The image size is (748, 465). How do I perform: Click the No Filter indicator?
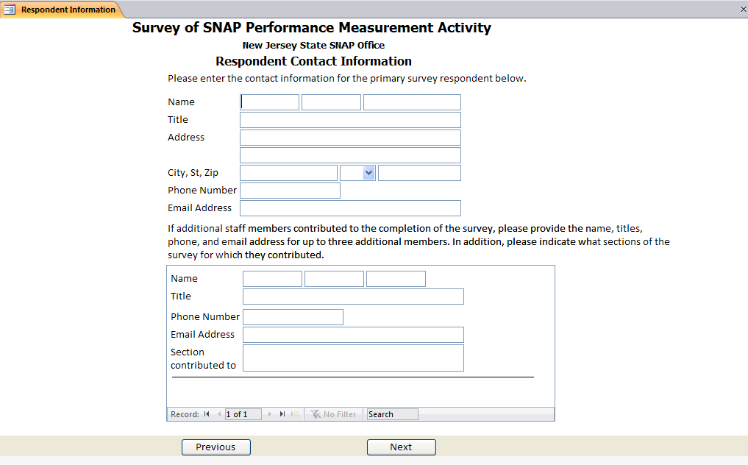tap(334, 414)
